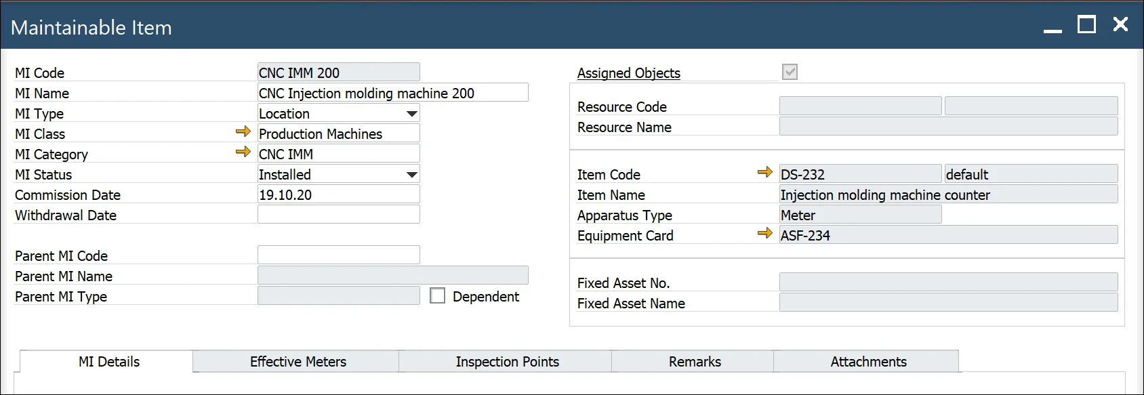Switch to the Effective Meters tab
The height and width of the screenshot is (395, 1144).
(298, 362)
